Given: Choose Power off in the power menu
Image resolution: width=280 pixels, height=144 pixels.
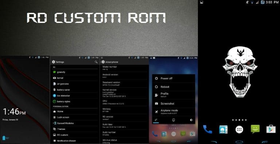Looking at the screenshot, I should [x=174, y=79].
